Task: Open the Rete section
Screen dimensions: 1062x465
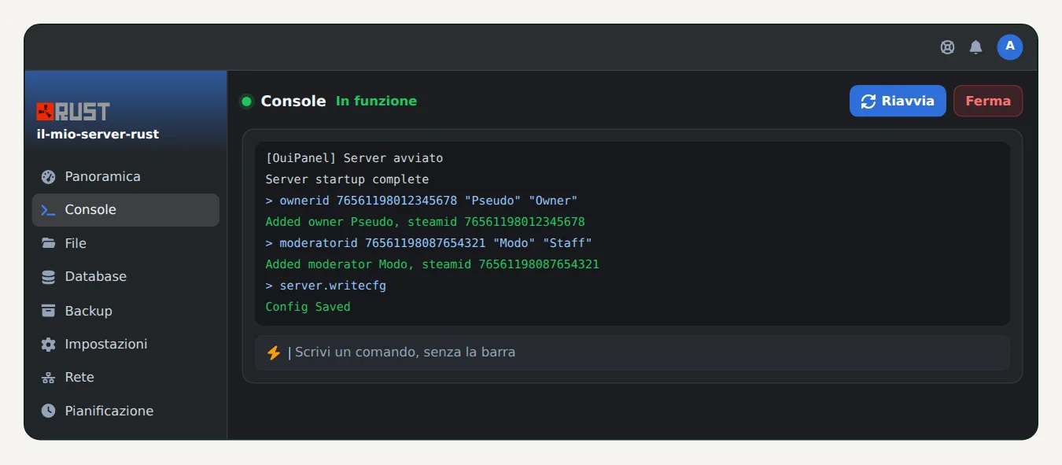Action: (126, 378)
